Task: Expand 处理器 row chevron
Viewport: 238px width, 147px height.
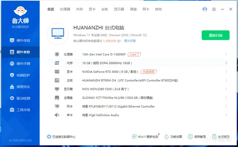Action: click(x=226, y=54)
